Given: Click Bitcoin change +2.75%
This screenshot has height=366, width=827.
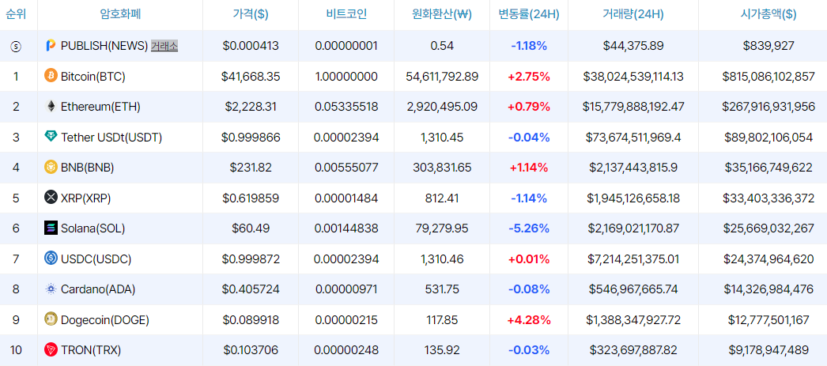Looking at the screenshot, I should click(528, 77).
